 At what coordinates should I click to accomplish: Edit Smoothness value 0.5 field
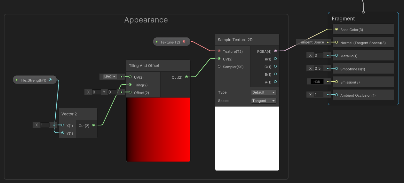click(318, 68)
